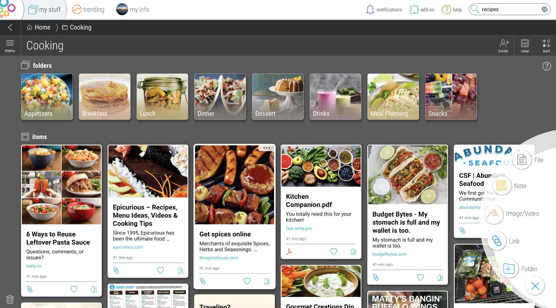
Task: Open the Snacks folder
Action: pos(451,97)
